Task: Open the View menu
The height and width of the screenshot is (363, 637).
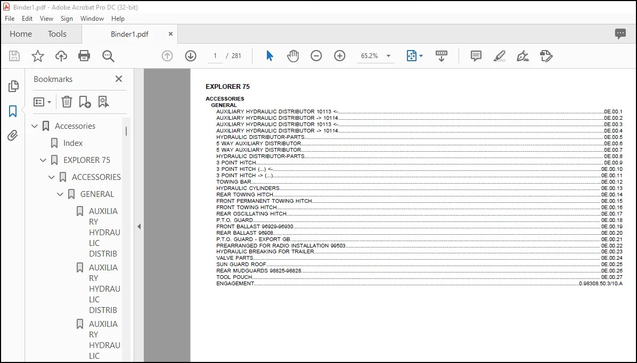Action: 46,18
